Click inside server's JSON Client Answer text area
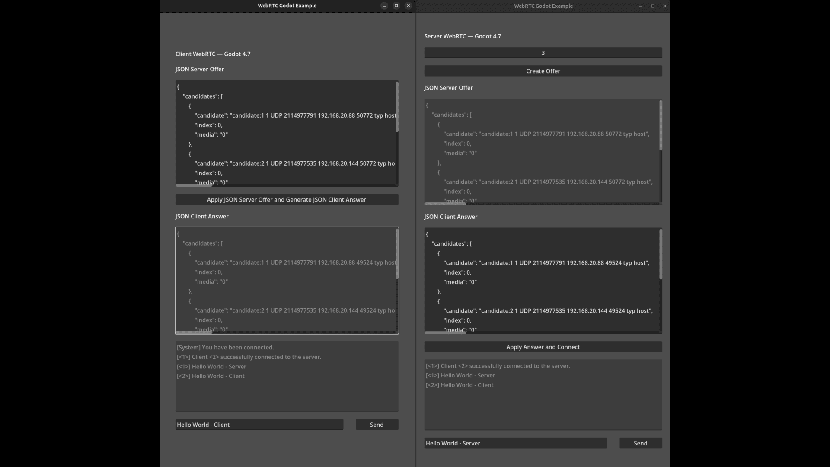The image size is (830, 467). [542, 281]
